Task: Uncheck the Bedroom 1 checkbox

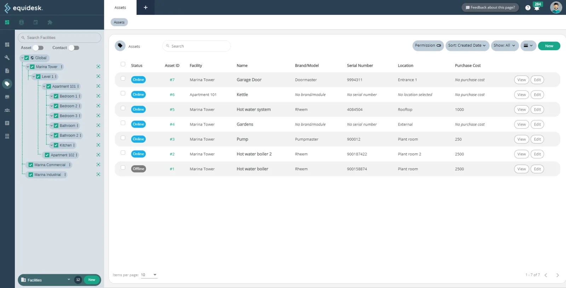Action: pyautogui.click(x=56, y=96)
